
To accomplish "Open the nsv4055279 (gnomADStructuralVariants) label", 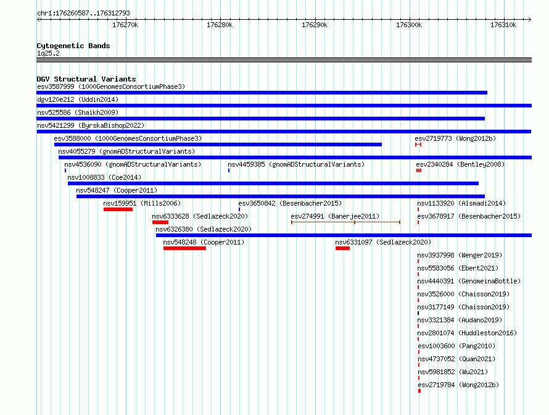I will [126, 151].
